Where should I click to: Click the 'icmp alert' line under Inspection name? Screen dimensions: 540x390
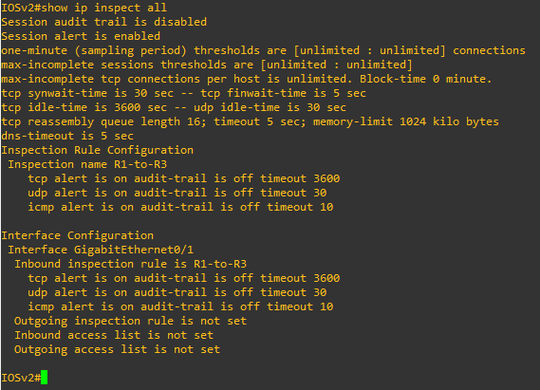[180, 207]
